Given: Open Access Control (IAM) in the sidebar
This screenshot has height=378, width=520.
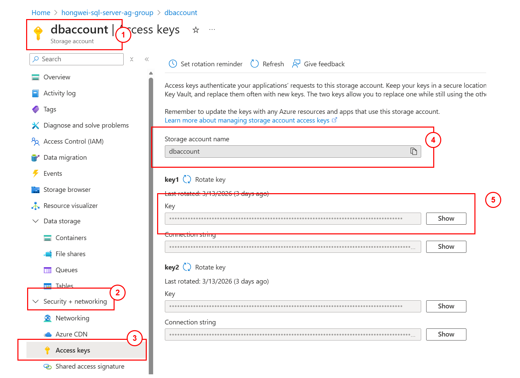Looking at the screenshot, I should (x=73, y=141).
